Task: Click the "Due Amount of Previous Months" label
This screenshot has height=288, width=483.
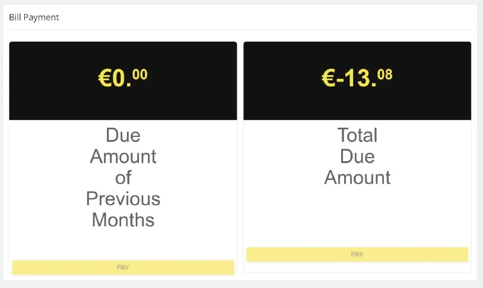Action: 123,177
